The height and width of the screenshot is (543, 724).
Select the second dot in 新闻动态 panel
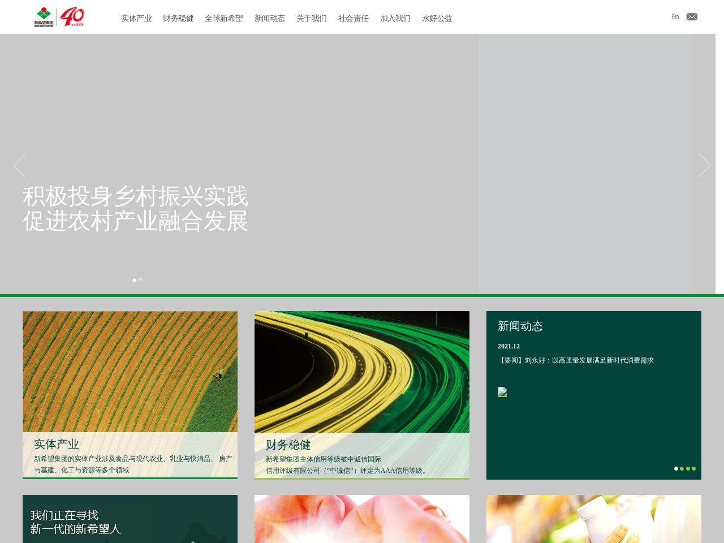tap(682, 468)
